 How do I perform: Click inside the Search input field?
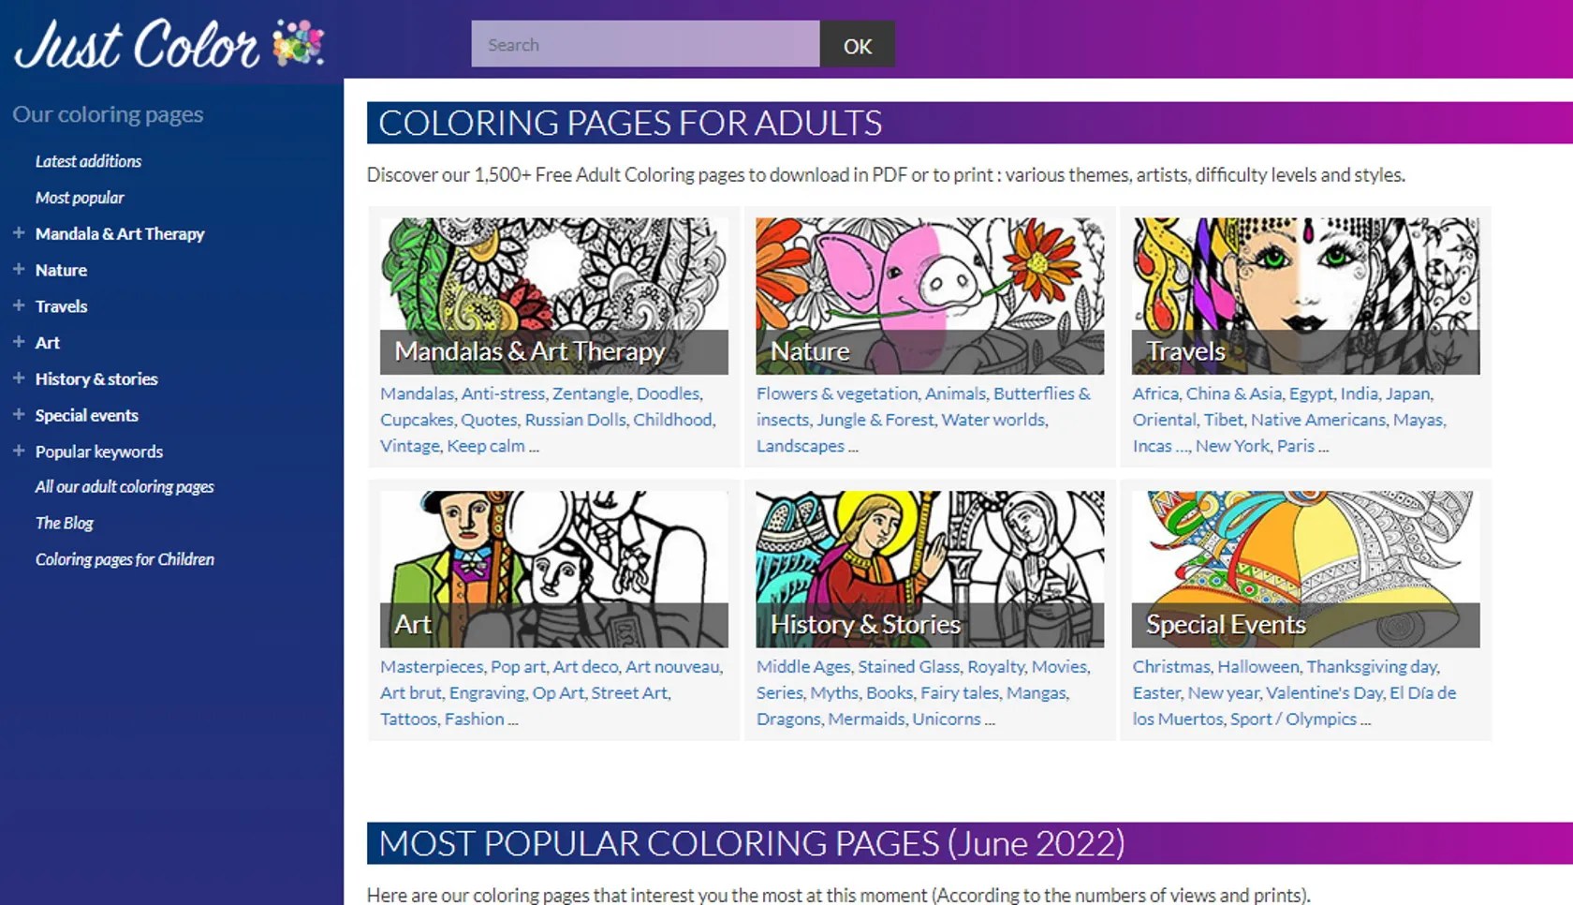click(x=646, y=44)
